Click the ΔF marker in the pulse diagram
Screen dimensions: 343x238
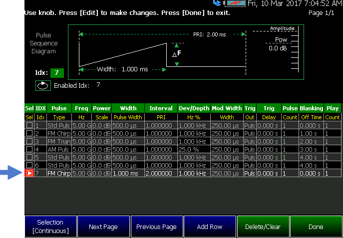click(x=177, y=53)
